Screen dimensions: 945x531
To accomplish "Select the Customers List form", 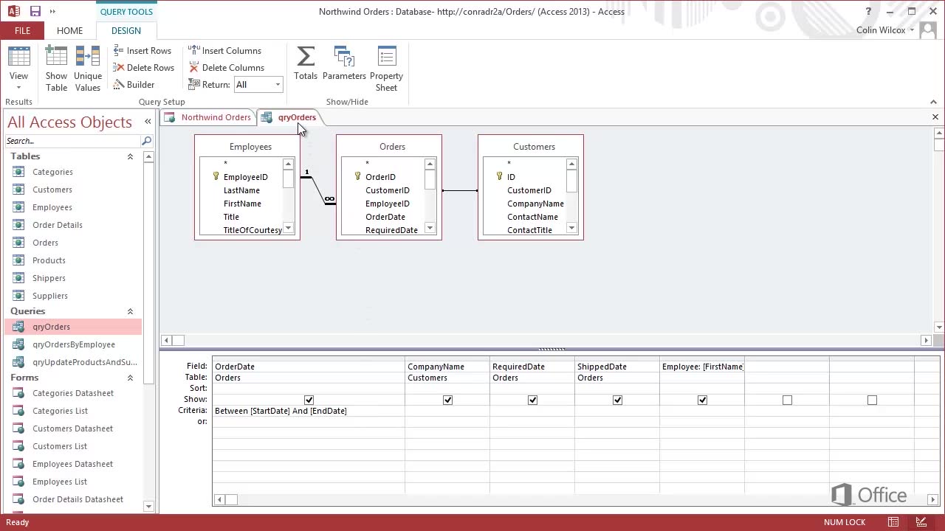I will coord(72,446).
